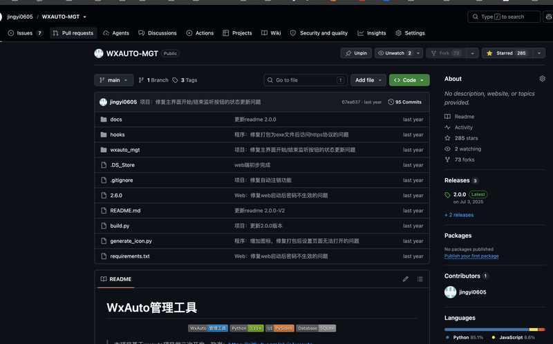Open commit message '更新readme 2.0.0-V2'
Image resolution: width=553 pixels, height=344 pixels.
coord(260,211)
